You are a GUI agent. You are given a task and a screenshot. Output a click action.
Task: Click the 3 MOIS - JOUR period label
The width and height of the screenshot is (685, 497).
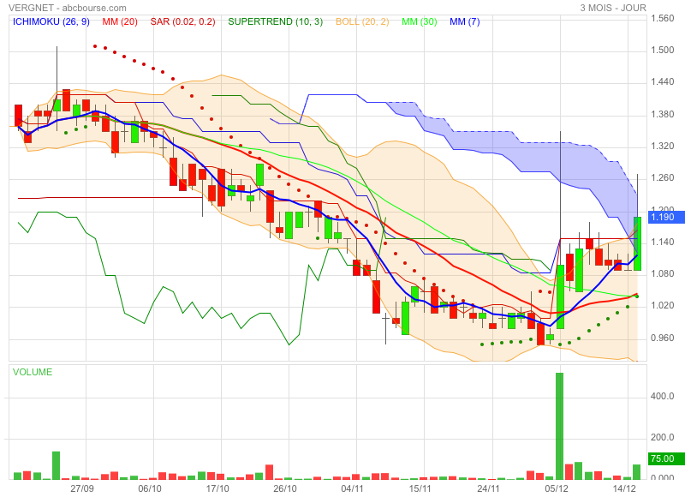pos(613,8)
